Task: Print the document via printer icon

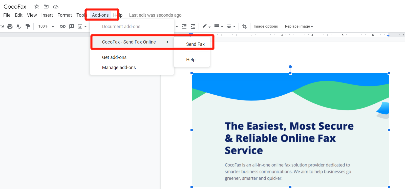Action: [x=10, y=26]
